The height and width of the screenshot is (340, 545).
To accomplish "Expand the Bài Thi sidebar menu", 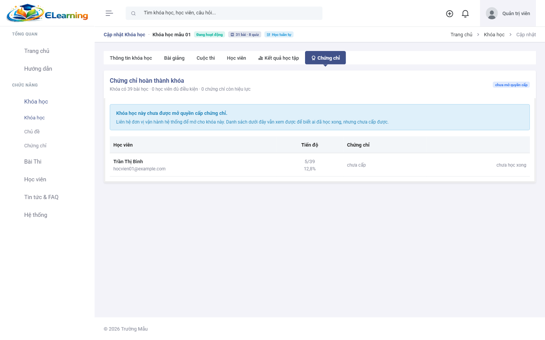I will pos(33,162).
